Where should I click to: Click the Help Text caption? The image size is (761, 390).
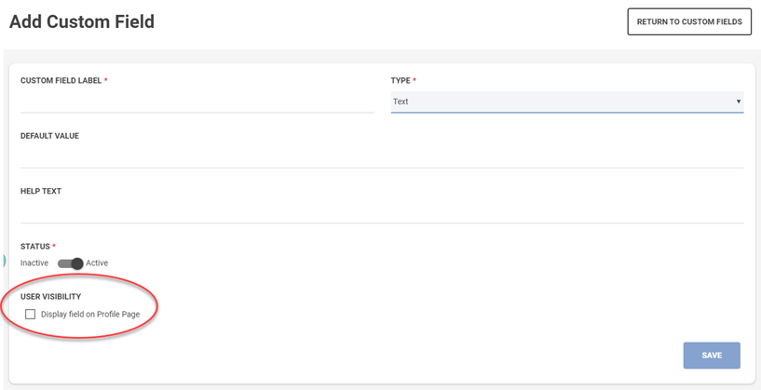click(x=41, y=191)
